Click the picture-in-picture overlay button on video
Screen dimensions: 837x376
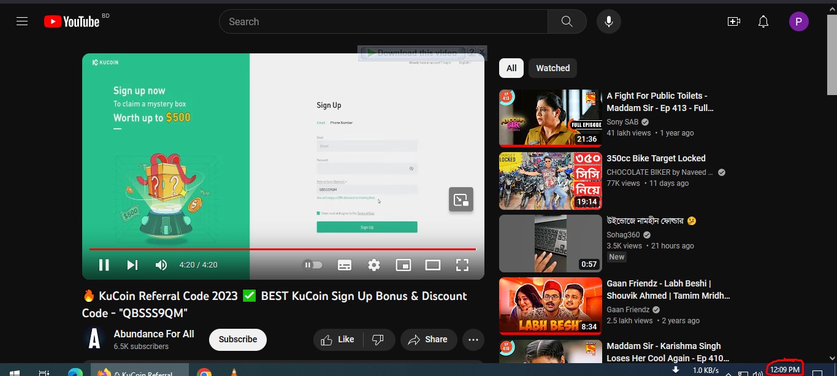click(461, 199)
